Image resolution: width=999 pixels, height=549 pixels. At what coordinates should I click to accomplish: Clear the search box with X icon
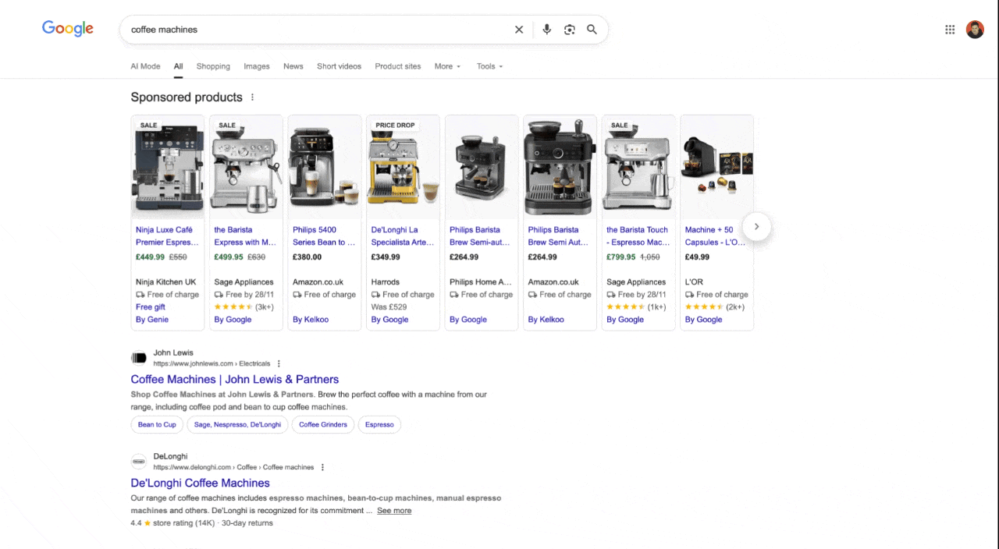(x=519, y=30)
